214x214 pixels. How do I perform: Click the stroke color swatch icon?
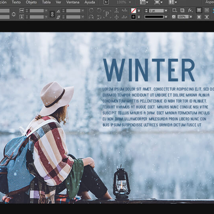[x=133, y=17]
